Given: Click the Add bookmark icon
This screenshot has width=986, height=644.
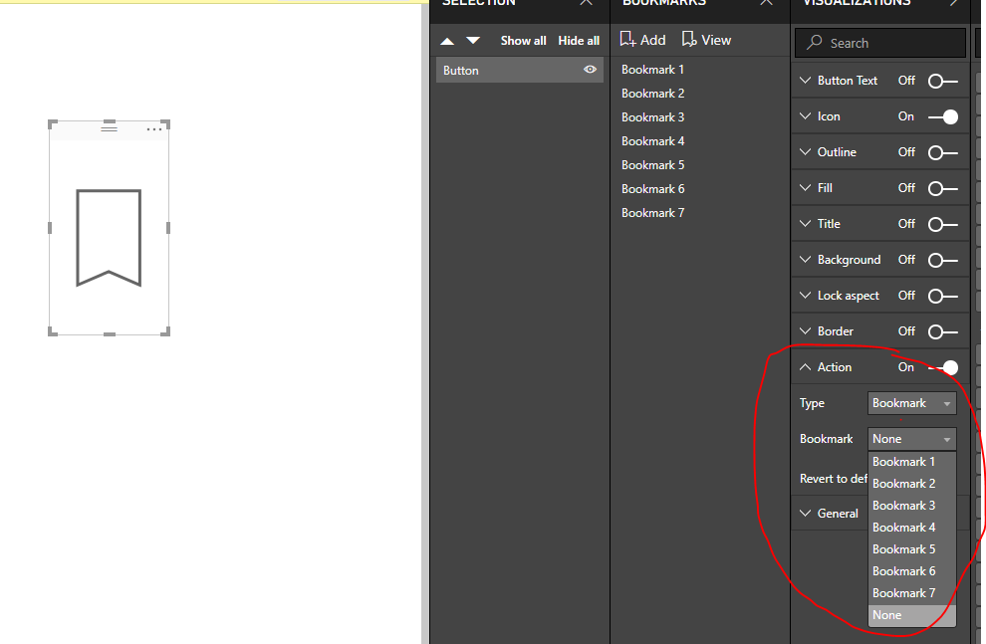Looking at the screenshot, I should 626,40.
